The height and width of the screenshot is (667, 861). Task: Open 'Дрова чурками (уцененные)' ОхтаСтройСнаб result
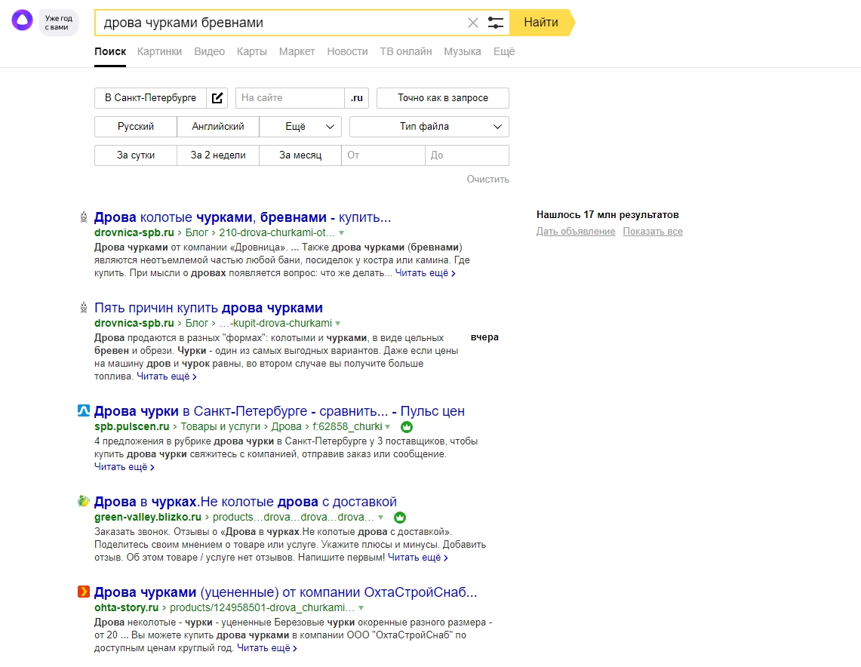point(285,592)
